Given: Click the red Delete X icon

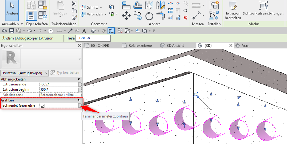Looking at the screenshot, I should [185, 17].
